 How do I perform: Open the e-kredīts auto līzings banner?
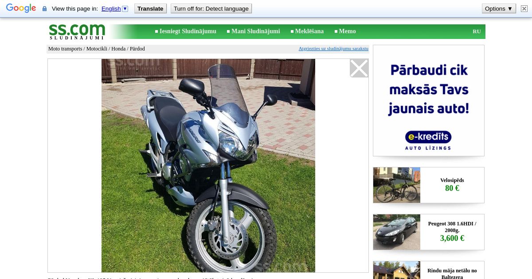point(429,101)
